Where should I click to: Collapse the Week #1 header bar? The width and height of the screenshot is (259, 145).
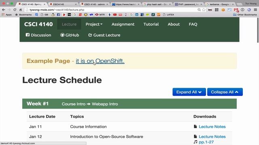click(x=129, y=104)
